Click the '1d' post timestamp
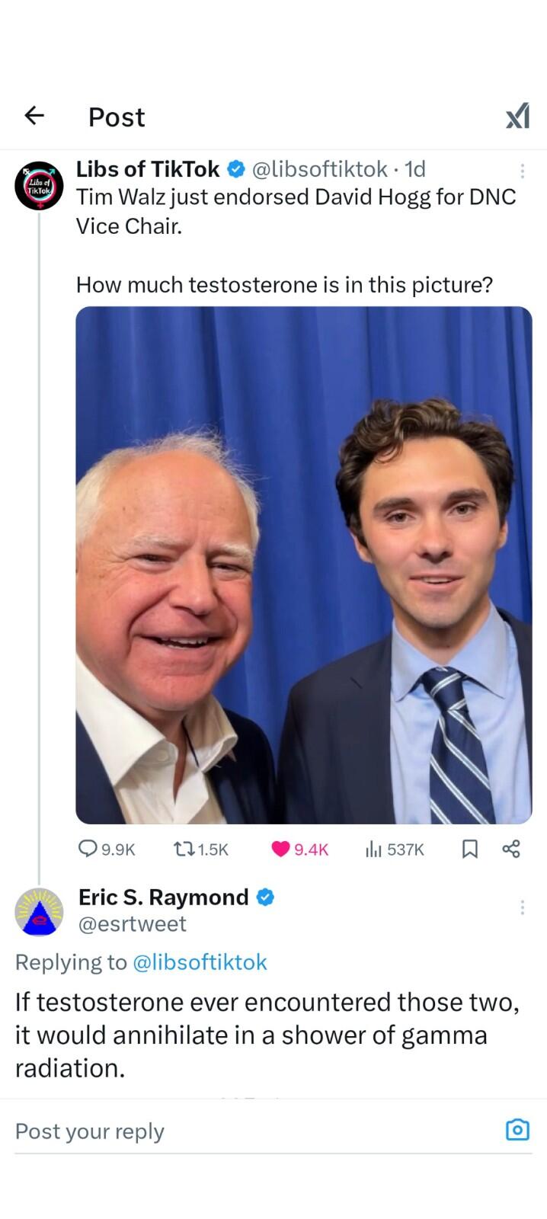 [x=414, y=169]
